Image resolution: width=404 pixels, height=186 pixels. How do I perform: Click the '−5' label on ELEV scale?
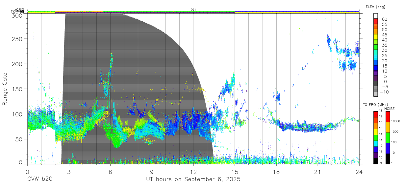click(x=385, y=87)
